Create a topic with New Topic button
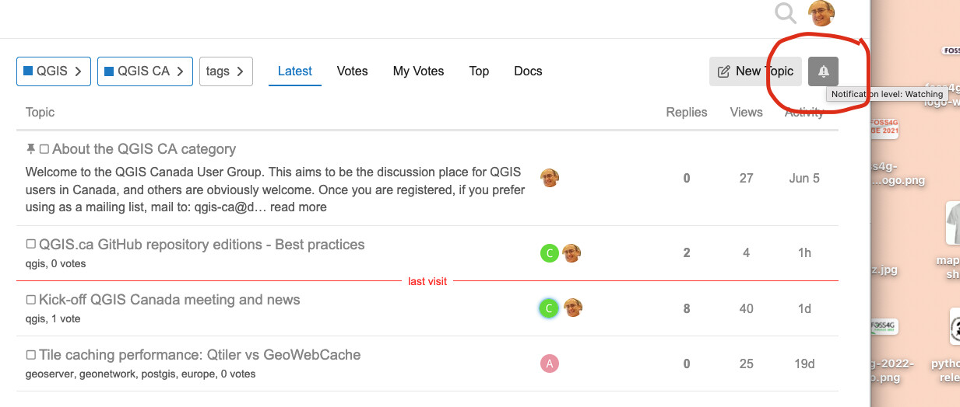The width and height of the screenshot is (960, 407). (755, 71)
